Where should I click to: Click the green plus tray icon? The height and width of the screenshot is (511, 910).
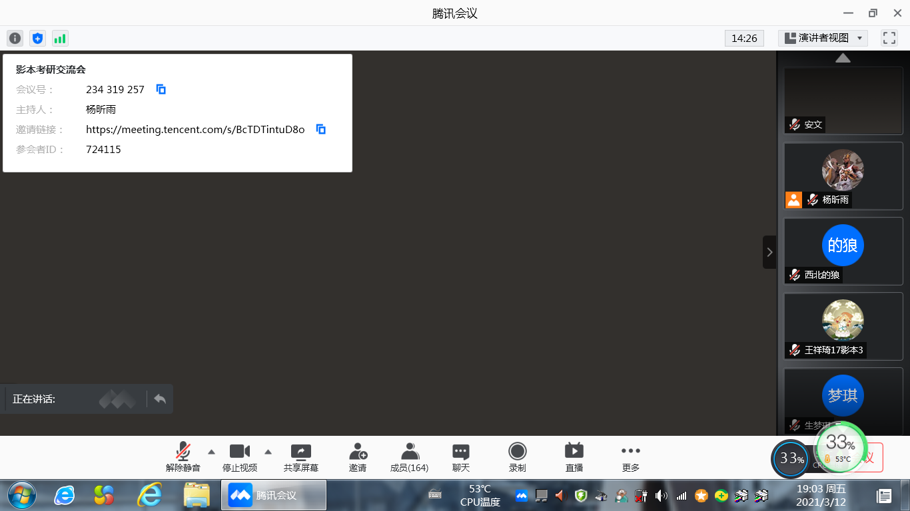pyautogui.click(x=721, y=495)
